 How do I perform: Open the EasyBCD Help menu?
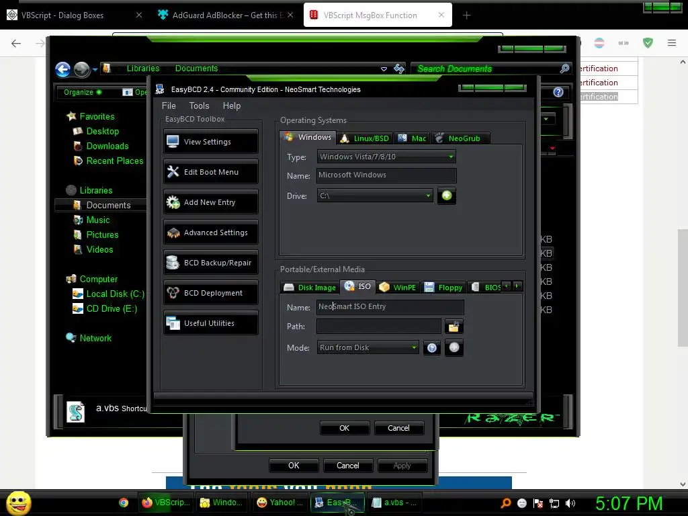click(232, 105)
